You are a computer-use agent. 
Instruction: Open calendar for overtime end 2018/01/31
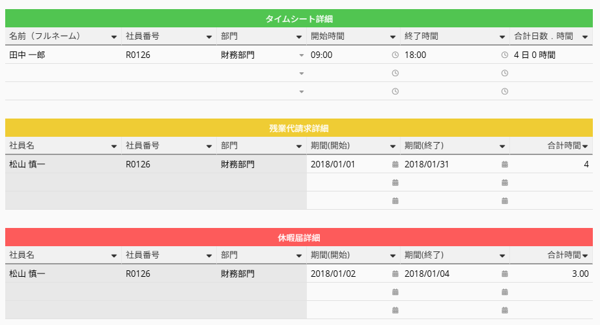[504, 164]
